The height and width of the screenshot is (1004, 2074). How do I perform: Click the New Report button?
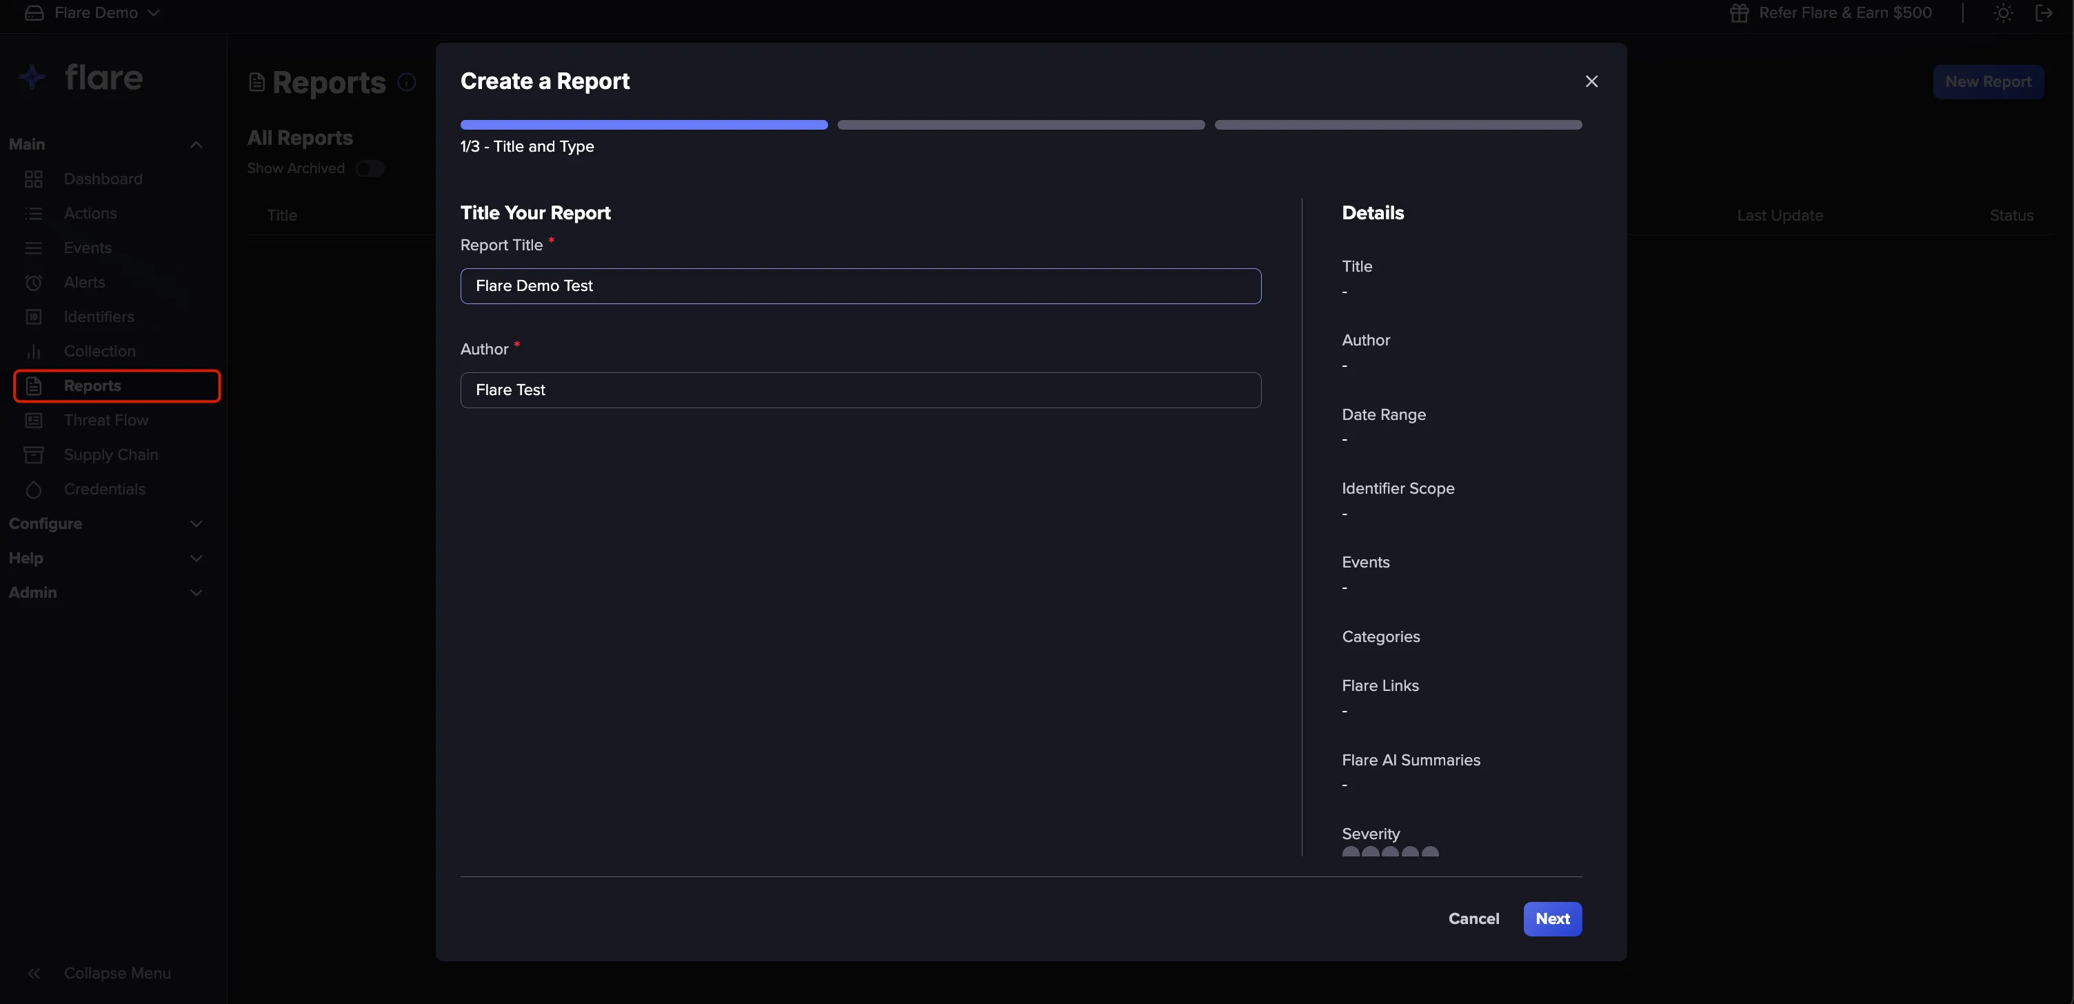tap(1988, 82)
